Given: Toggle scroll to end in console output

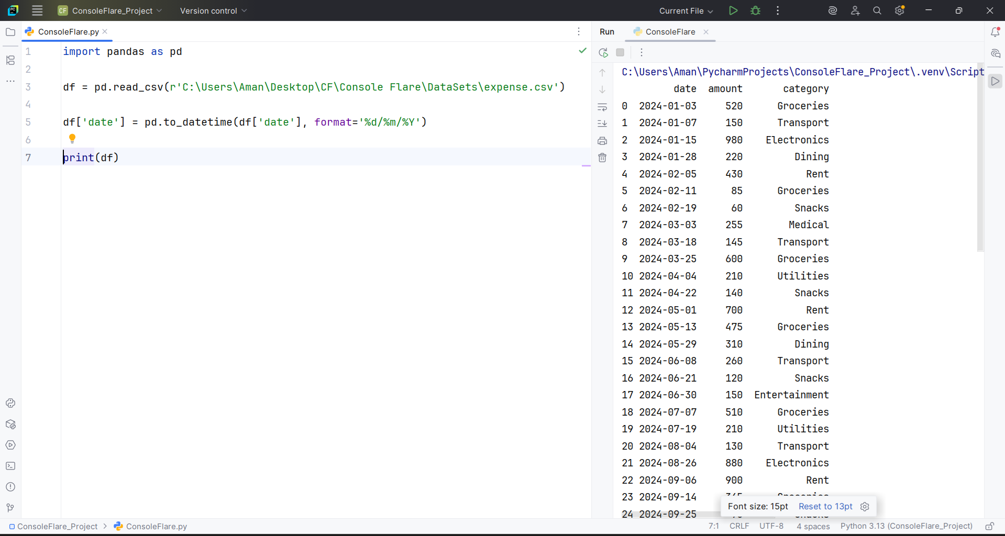Looking at the screenshot, I should click(x=603, y=124).
